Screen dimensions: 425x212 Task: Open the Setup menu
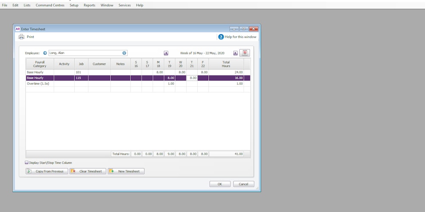click(74, 5)
